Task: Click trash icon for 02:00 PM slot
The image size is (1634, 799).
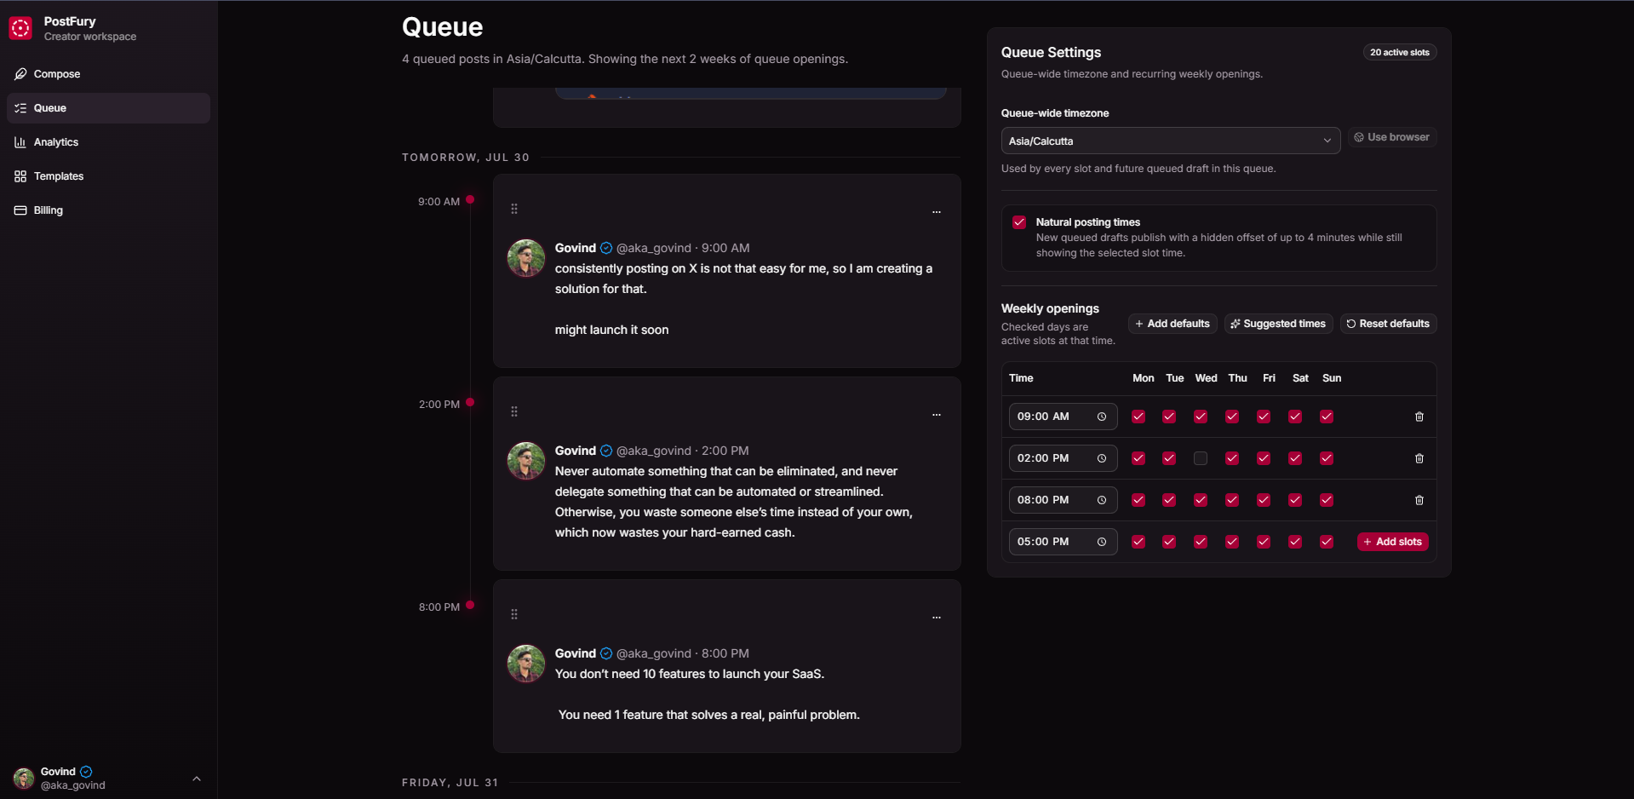Action: [1419, 458]
